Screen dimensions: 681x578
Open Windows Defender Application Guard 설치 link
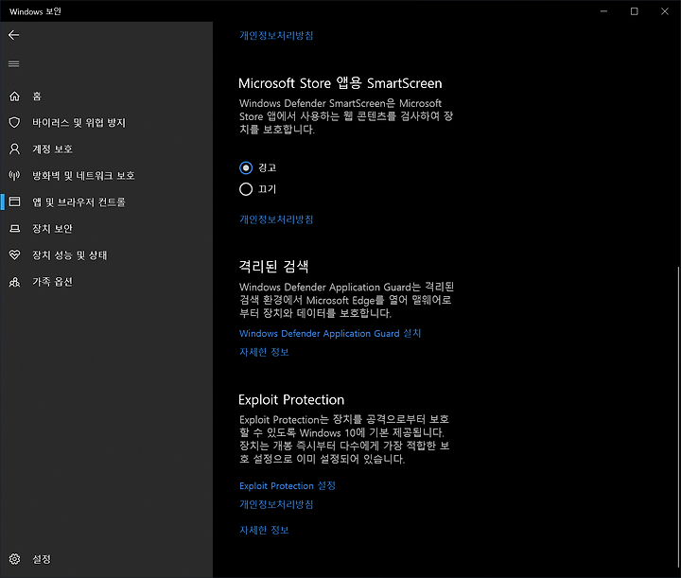point(330,333)
